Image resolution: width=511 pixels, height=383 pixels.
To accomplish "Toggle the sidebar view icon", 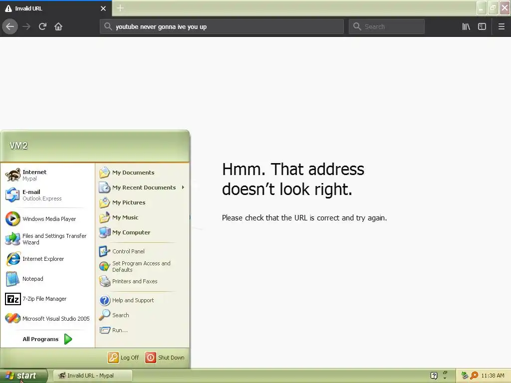I will [x=482, y=26].
